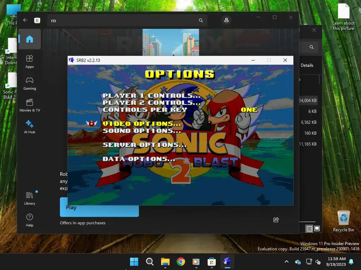Open Sonic Robo Blast 2 desktop shortcut
Viewport: 361px width, 270px height.
[10, 86]
